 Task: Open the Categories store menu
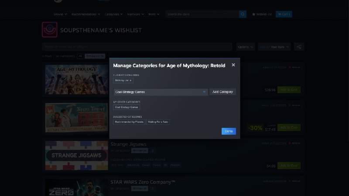coord(113,14)
